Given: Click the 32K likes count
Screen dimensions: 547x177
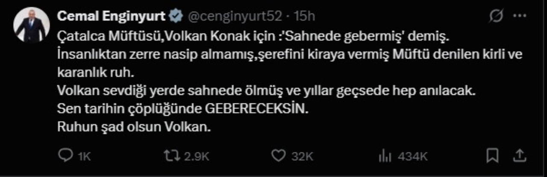Looking at the screenshot, I should point(302,157).
